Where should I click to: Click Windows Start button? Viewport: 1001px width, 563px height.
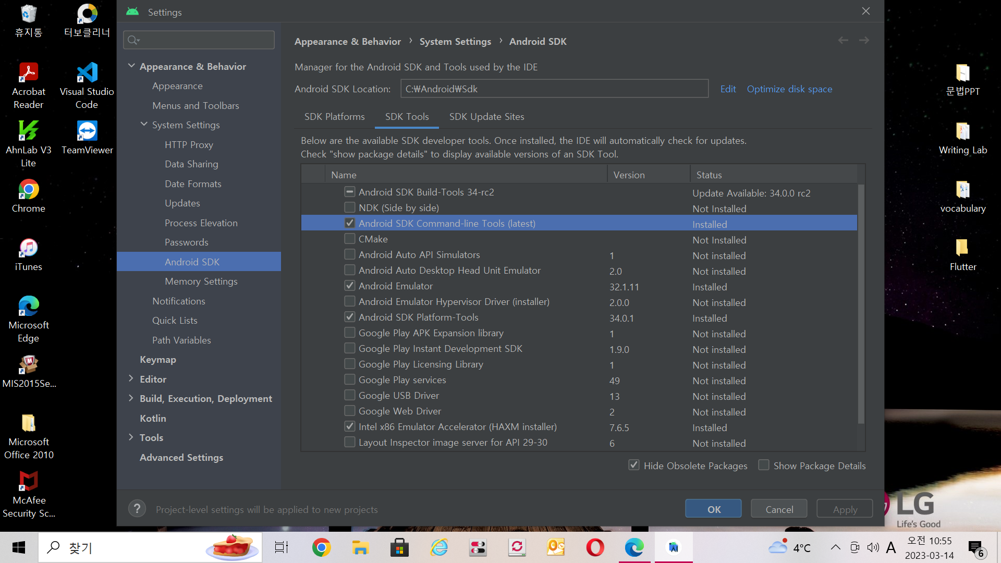coord(19,547)
